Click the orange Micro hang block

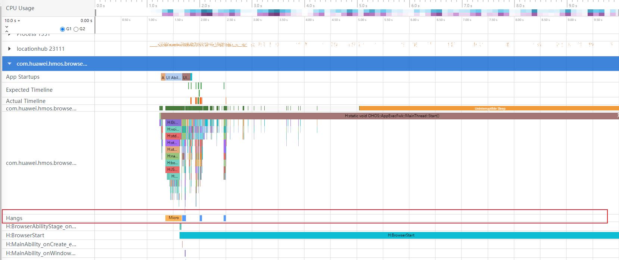[173, 218]
